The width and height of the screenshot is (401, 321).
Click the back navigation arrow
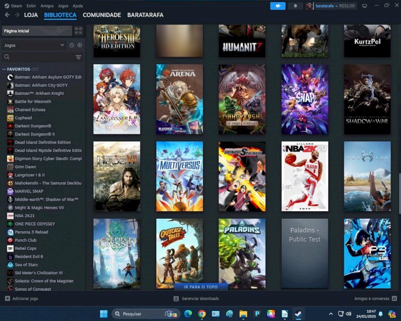7,15
